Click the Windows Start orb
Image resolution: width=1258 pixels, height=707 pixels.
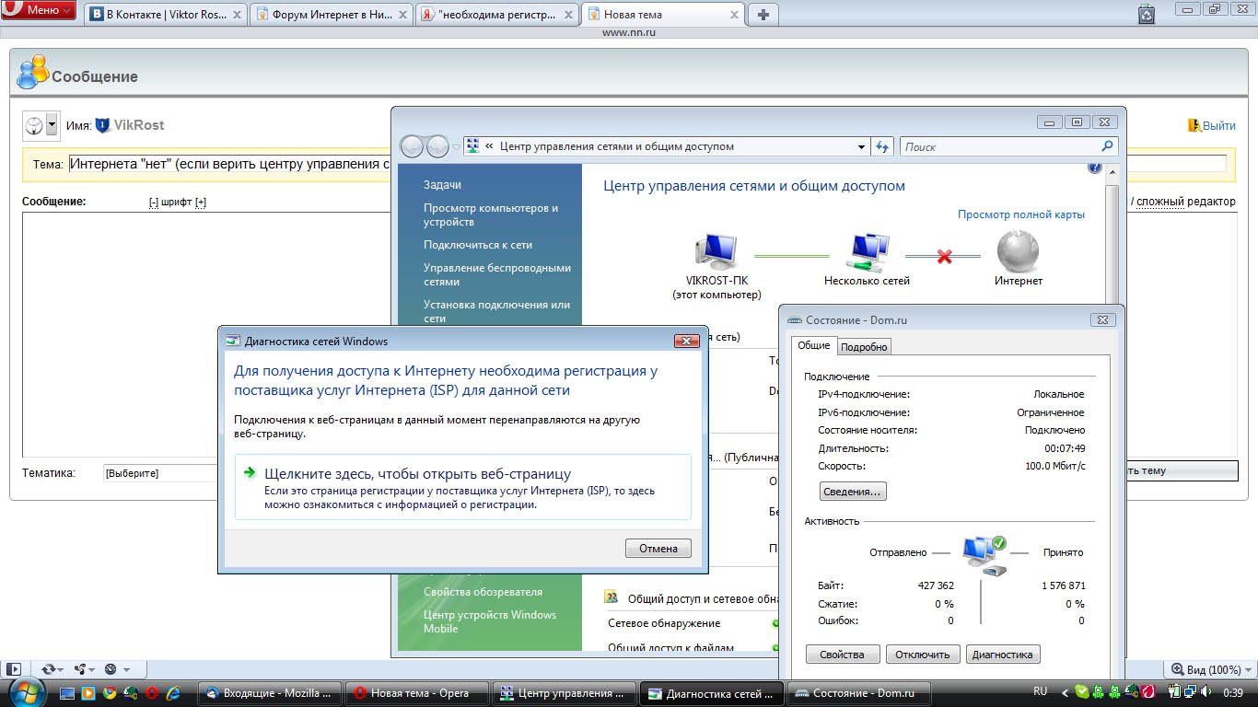25,691
